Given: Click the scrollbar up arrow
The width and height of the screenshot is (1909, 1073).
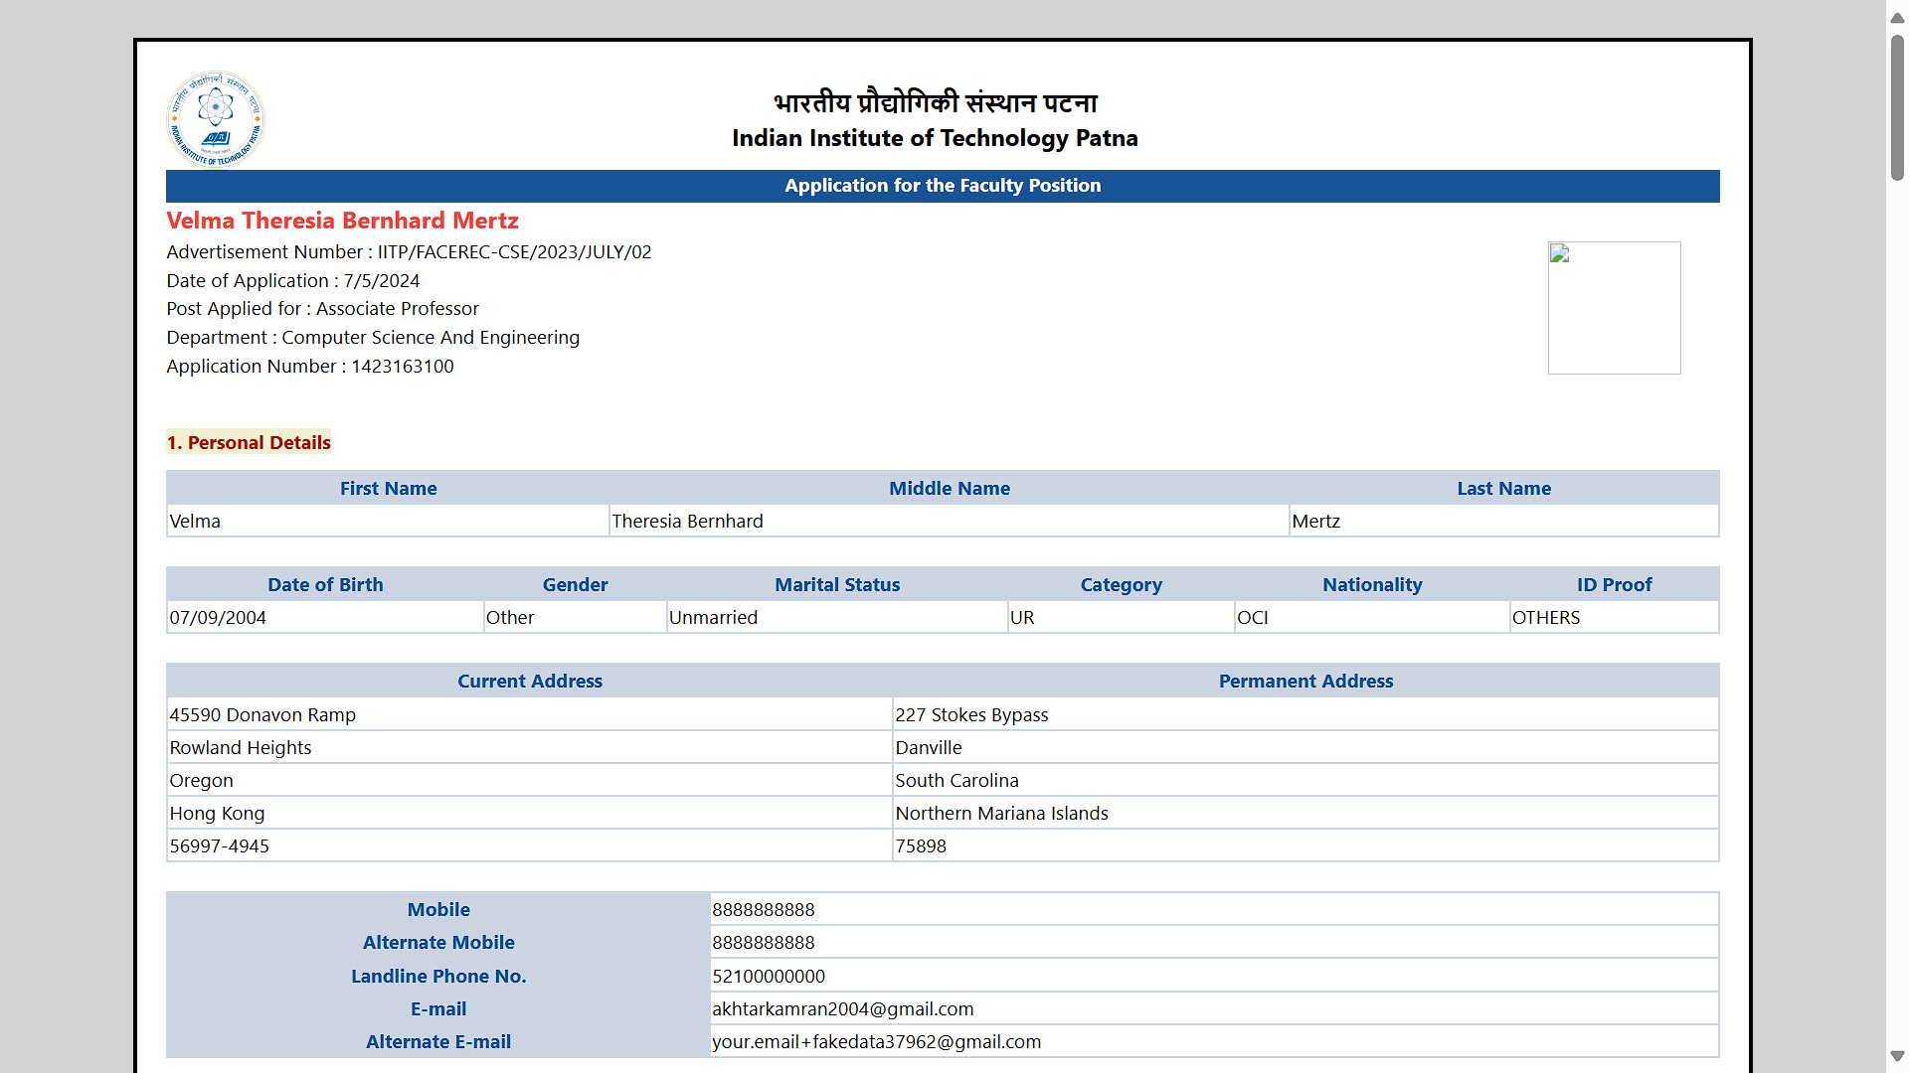Looking at the screenshot, I should coord(1897,17).
